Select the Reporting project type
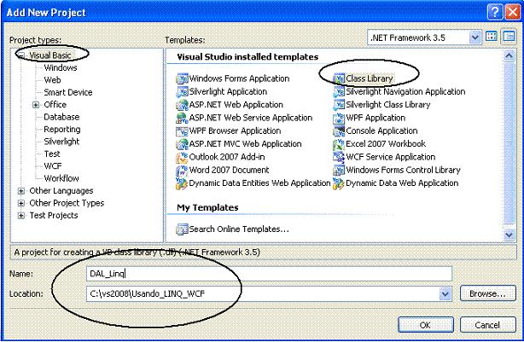Image resolution: width=524 pixels, height=342 pixels. pyautogui.click(x=62, y=130)
